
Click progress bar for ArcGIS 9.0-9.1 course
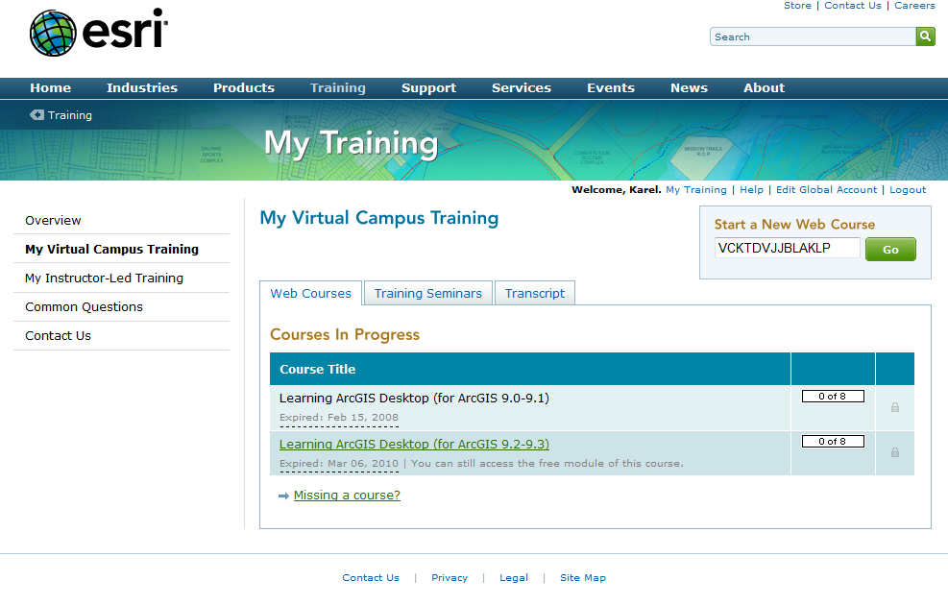833,397
